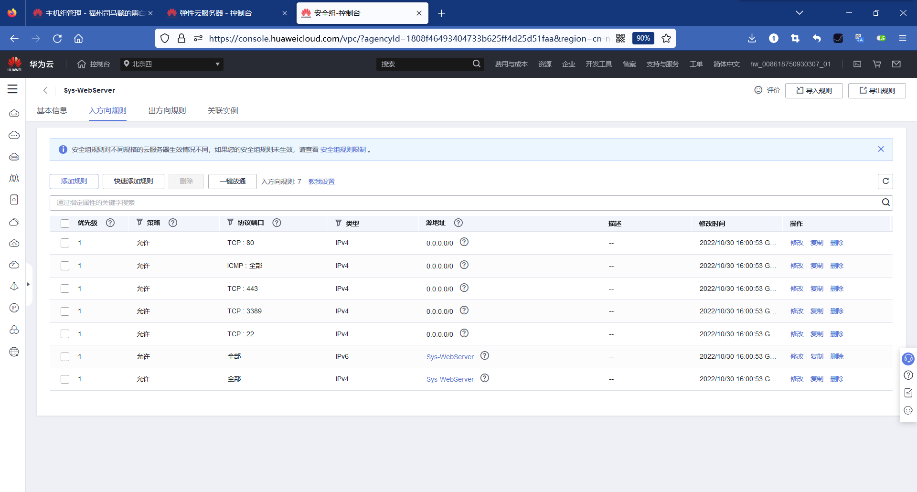917x492 pixels.
Task: Open the 安全组规则限制 link
Action: coord(343,150)
